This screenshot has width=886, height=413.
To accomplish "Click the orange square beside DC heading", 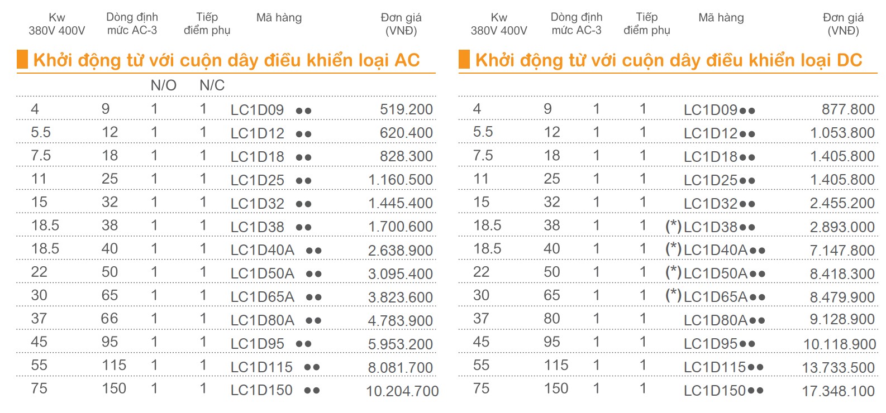I will pyautogui.click(x=464, y=59).
